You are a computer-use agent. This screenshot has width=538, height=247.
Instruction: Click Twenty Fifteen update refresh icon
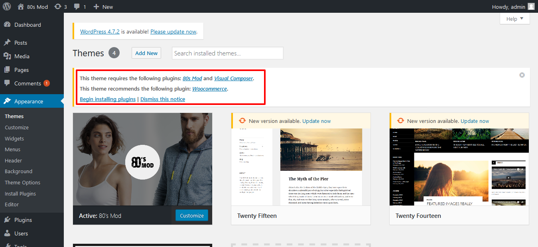tap(242, 121)
